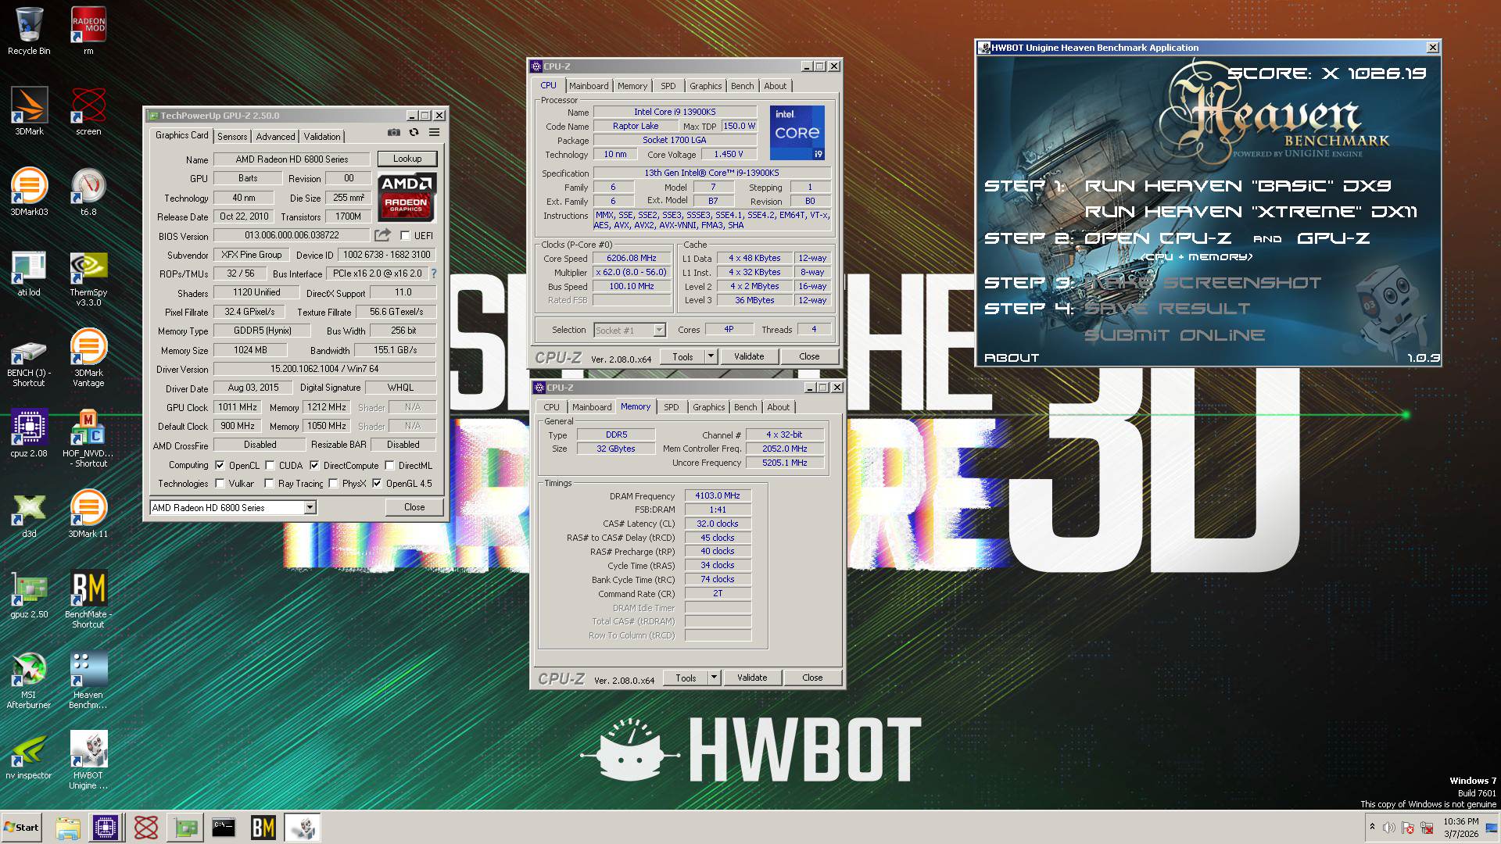
Task: Open Tools dropdown arrow in CPU-Z Memory window
Action: pos(714,678)
